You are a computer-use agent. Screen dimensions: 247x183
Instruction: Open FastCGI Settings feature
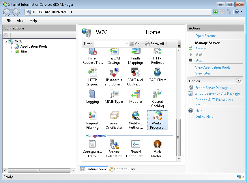114,56
